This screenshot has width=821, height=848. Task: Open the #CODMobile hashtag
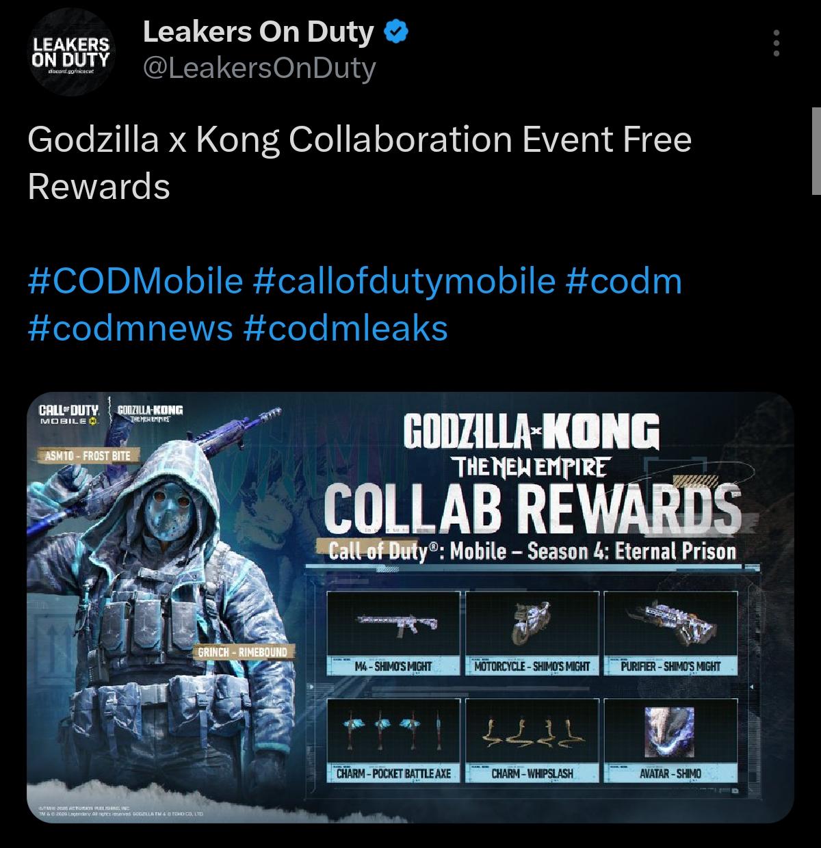tap(135, 281)
